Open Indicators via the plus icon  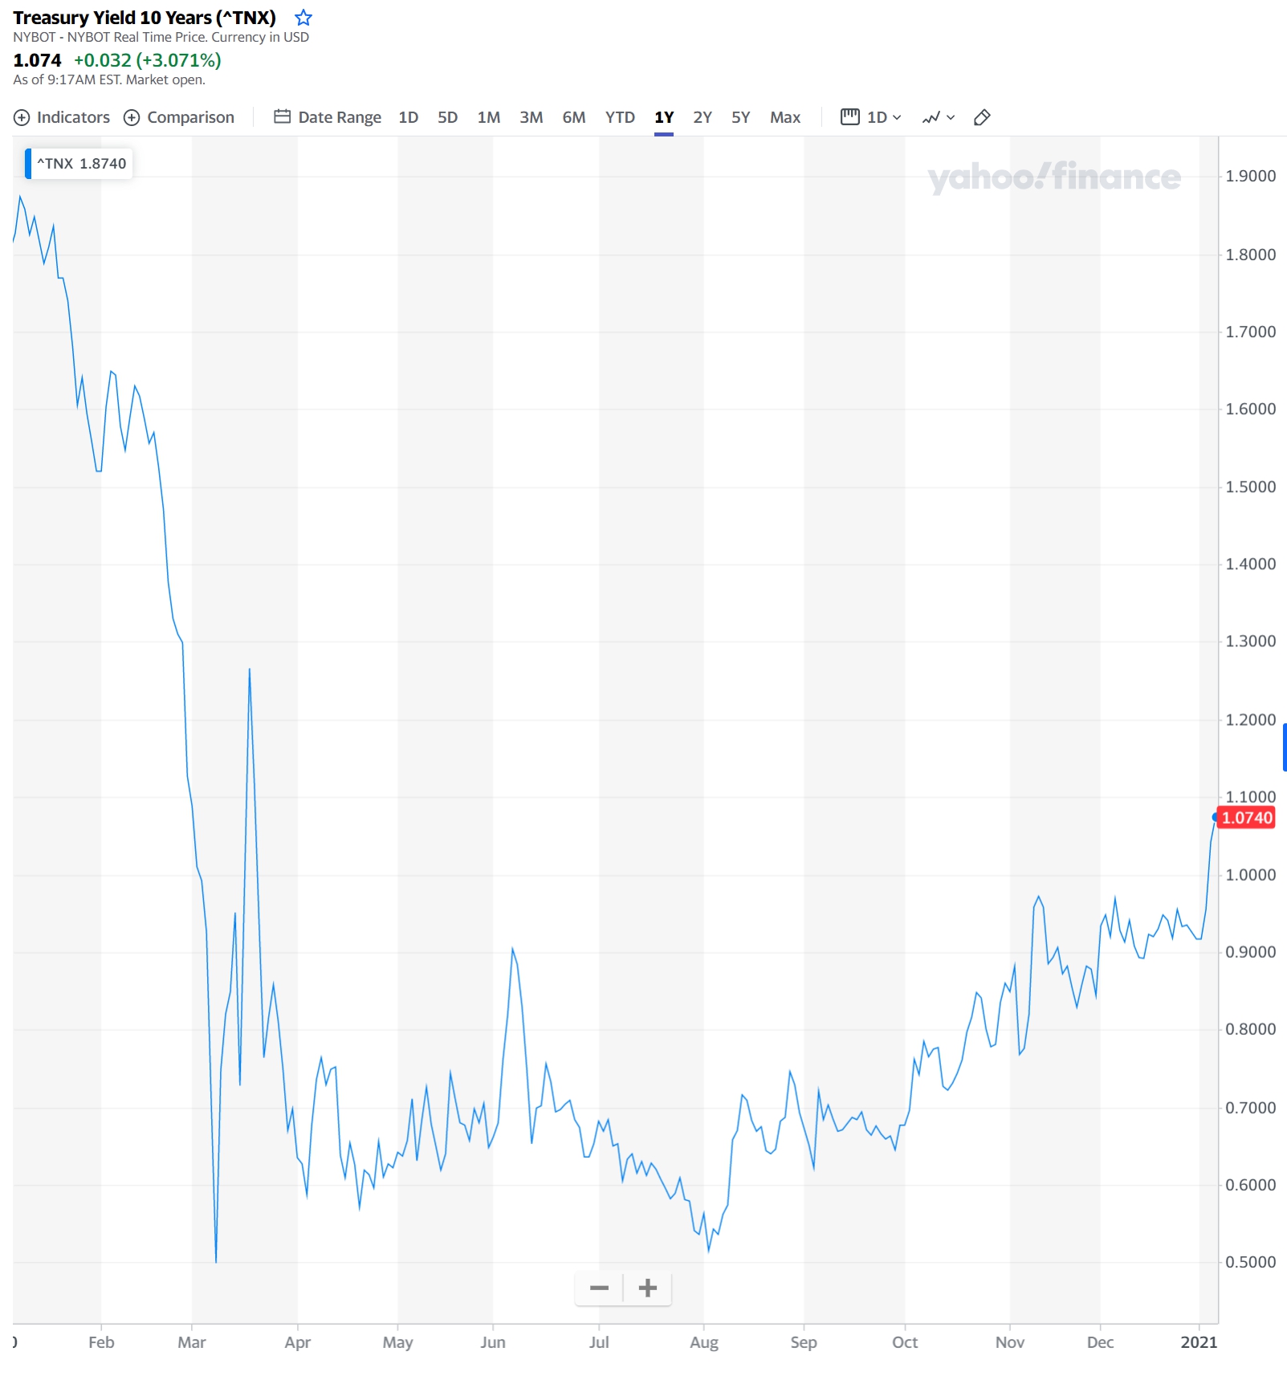22,118
